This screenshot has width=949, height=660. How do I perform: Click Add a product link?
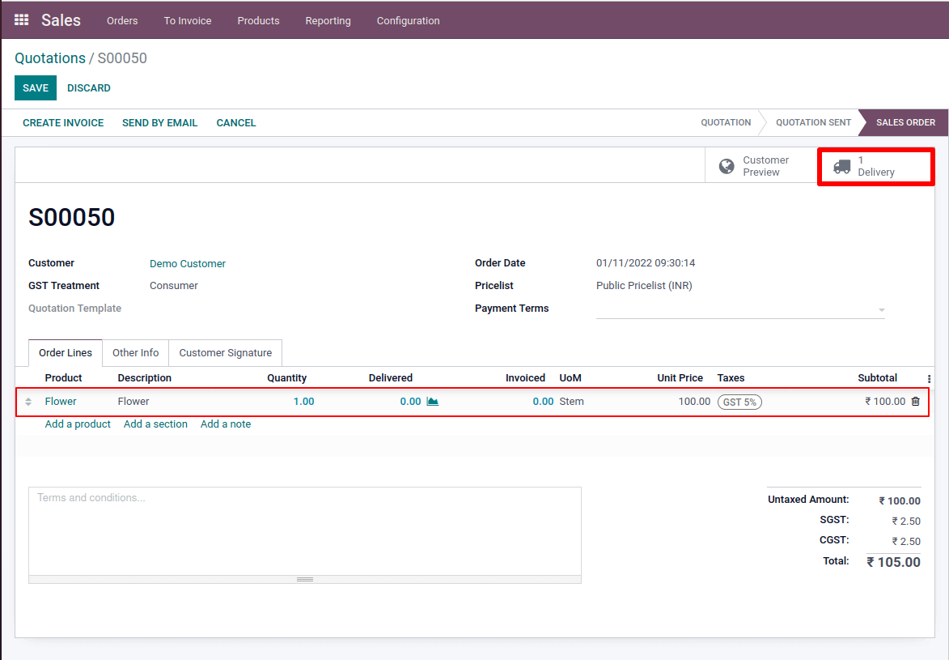78,424
